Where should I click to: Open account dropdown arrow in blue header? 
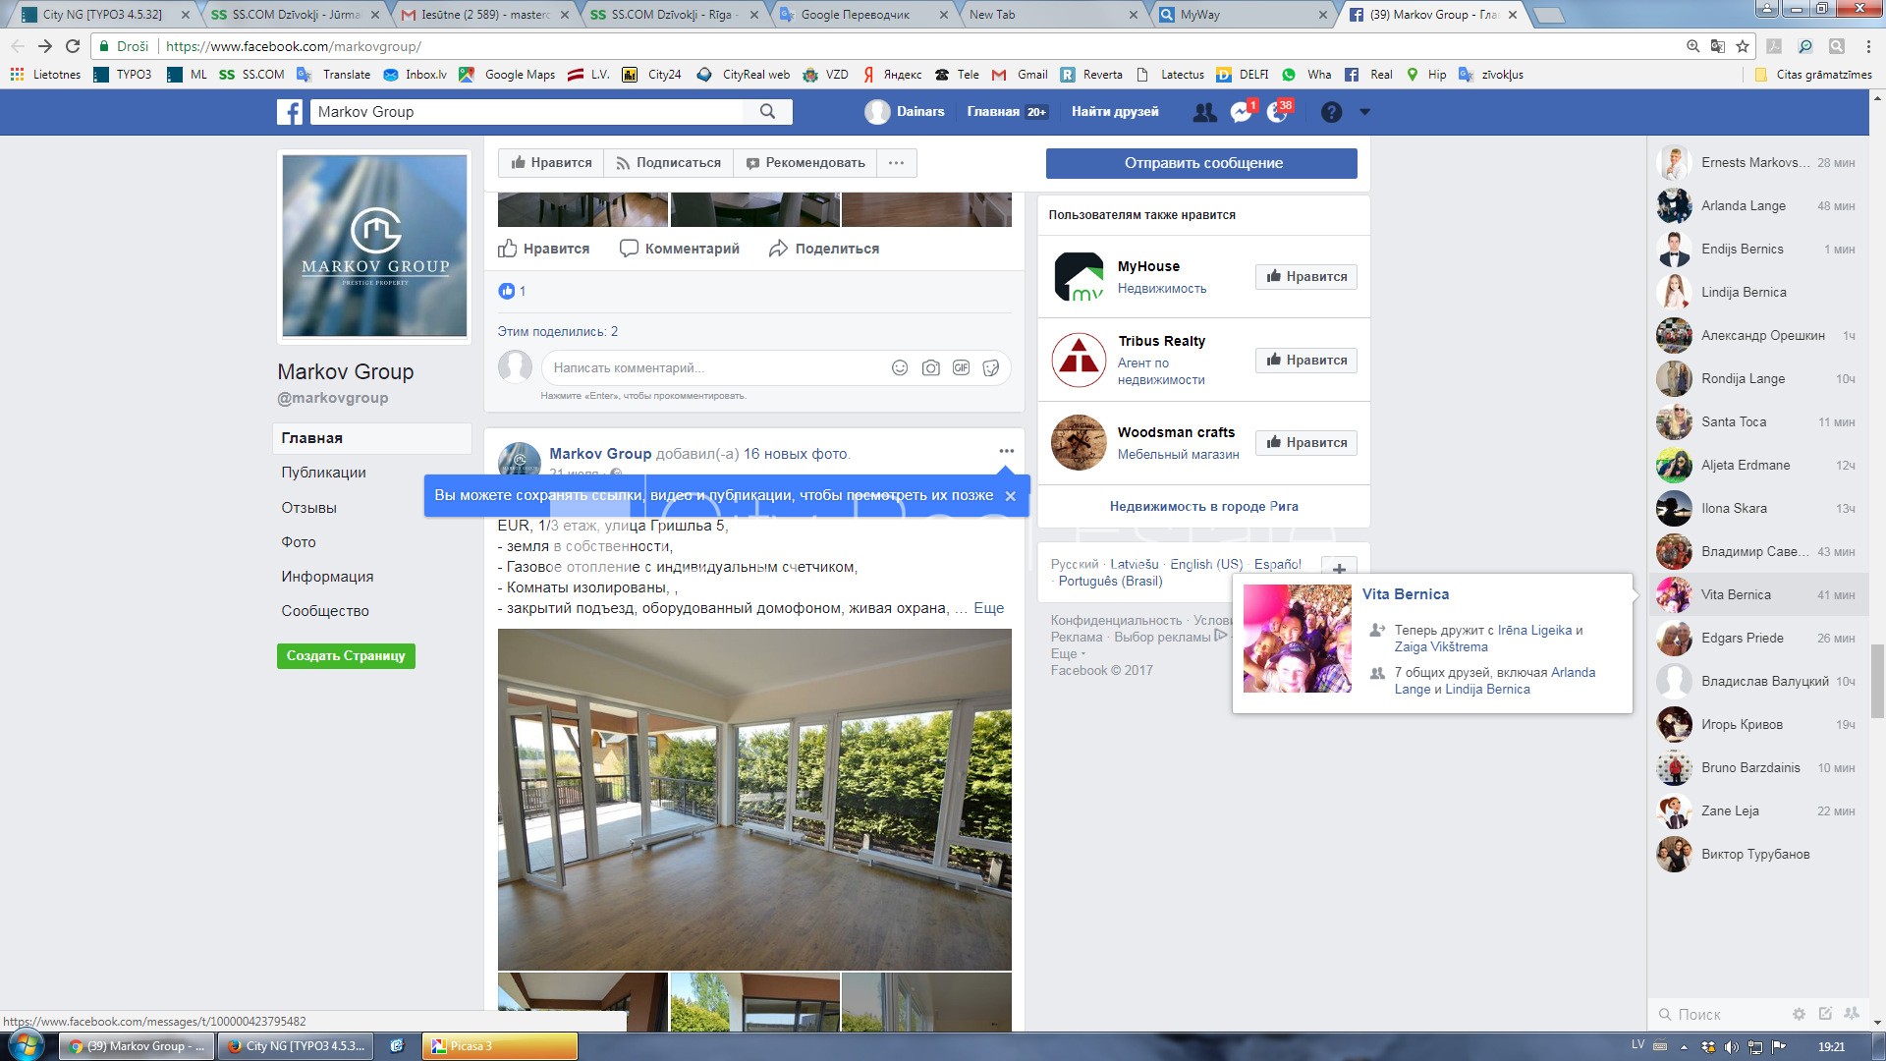tap(1364, 112)
